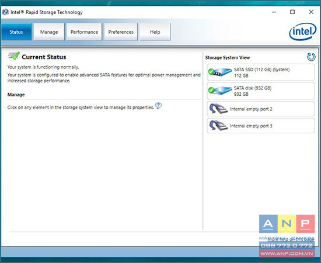This screenshot has width=321, height=263.
Task: Click the Internal empty port 3 cable icon
Action: click(x=218, y=126)
